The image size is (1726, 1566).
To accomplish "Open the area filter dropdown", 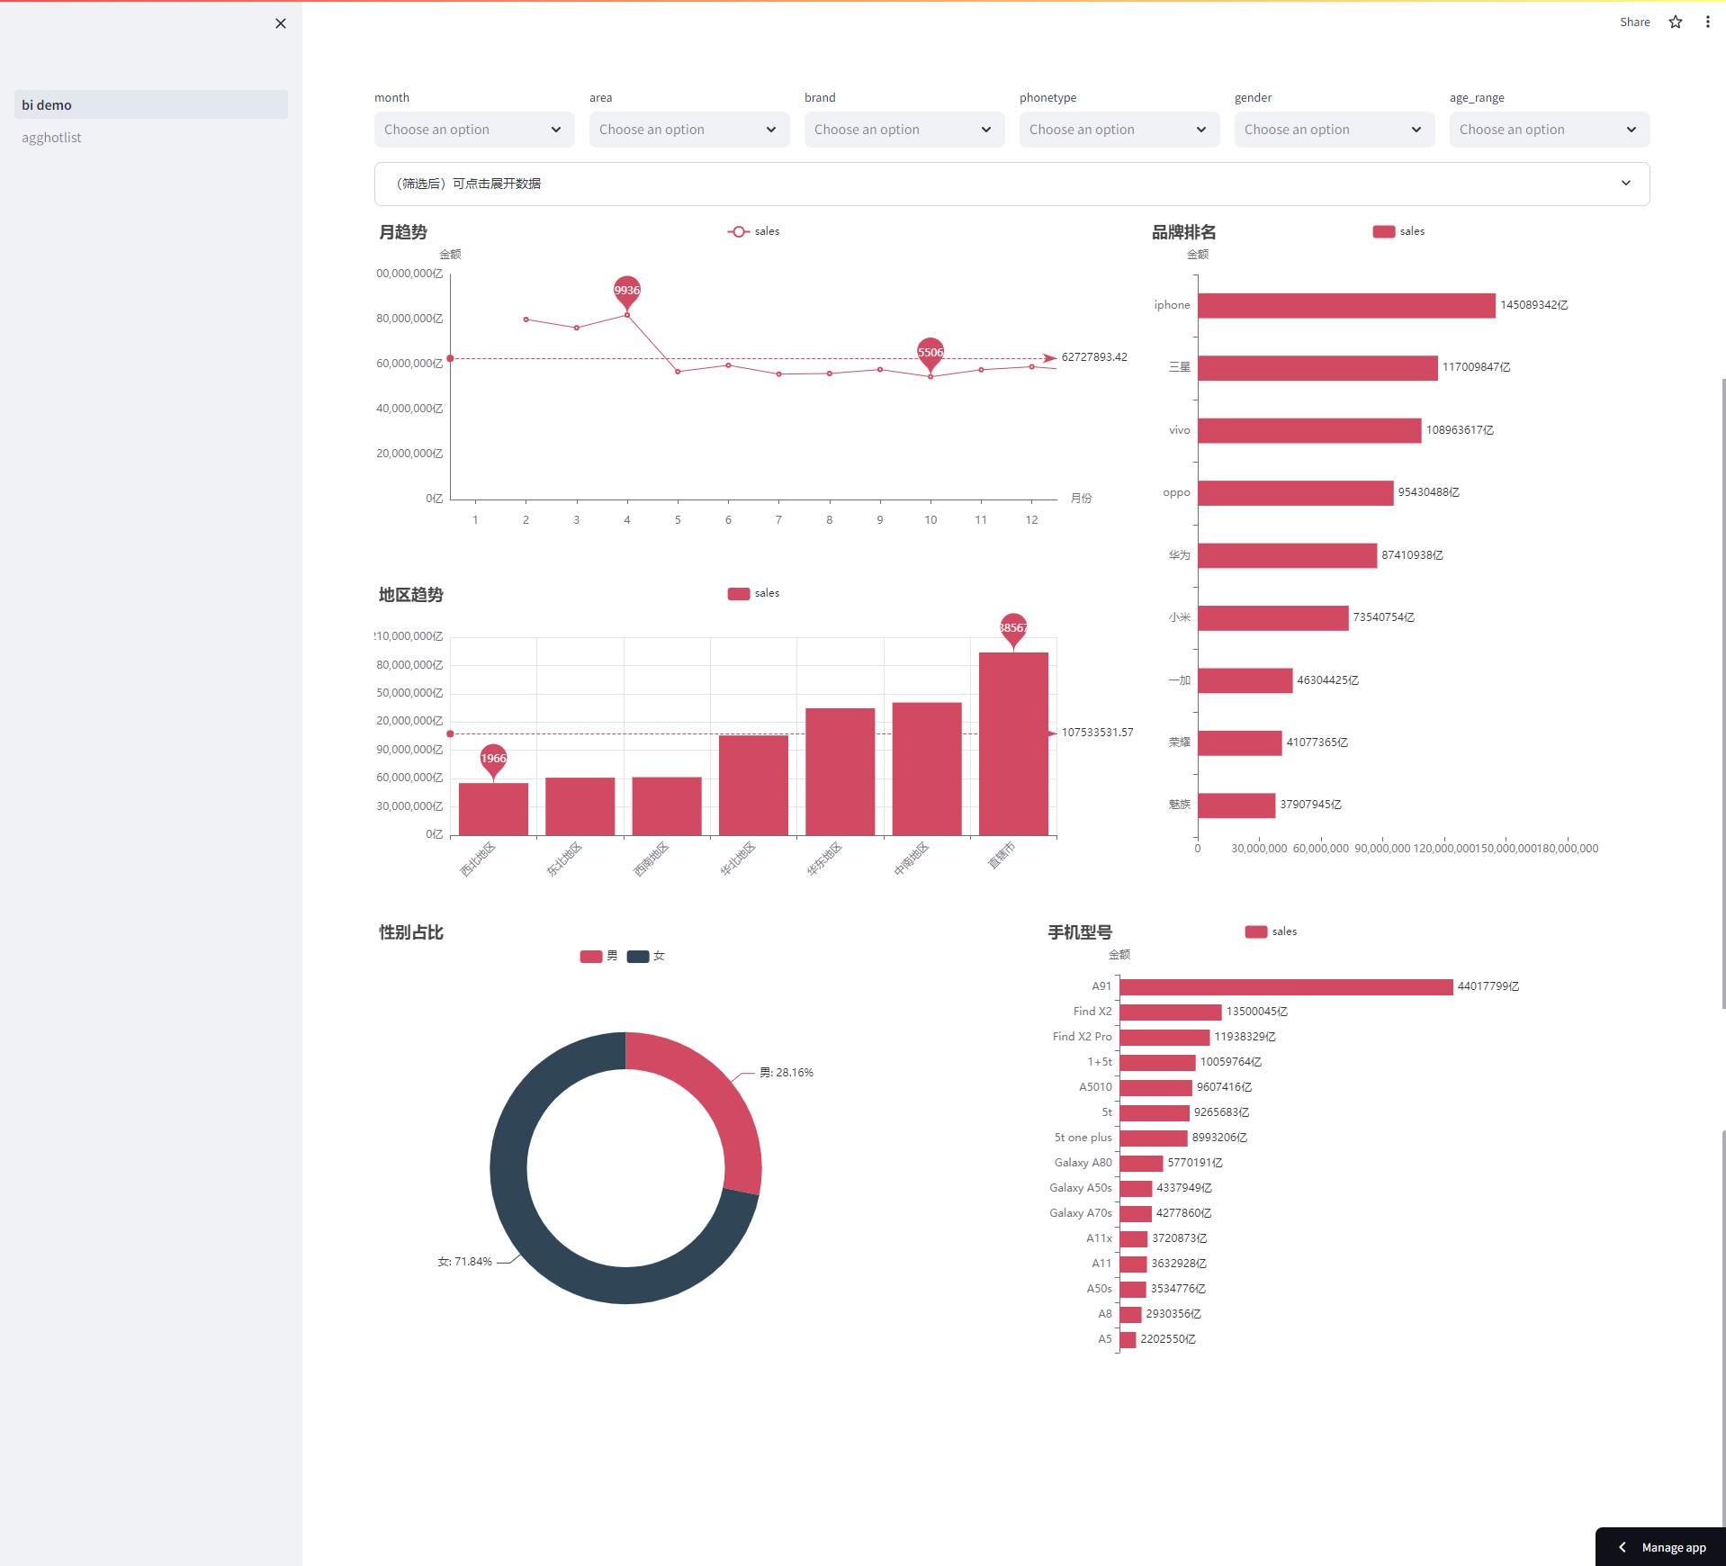I will point(688,130).
